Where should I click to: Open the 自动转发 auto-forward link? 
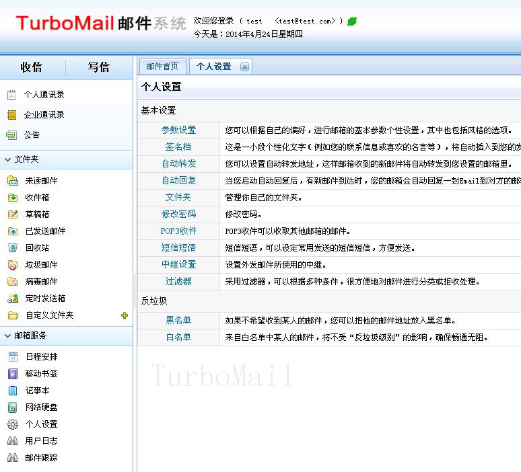(x=179, y=163)
